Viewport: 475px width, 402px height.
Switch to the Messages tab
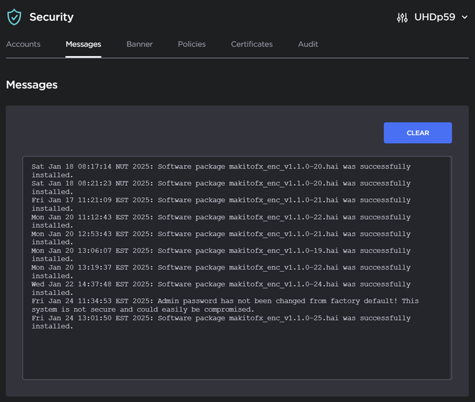83,44
